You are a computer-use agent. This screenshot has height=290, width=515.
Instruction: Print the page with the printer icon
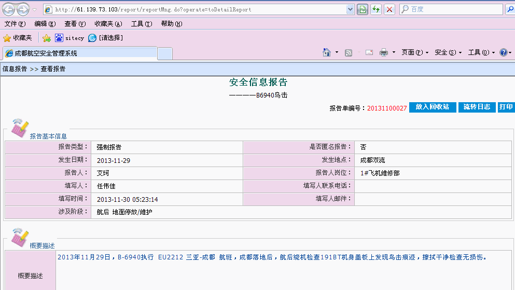(x=384, y=52)
